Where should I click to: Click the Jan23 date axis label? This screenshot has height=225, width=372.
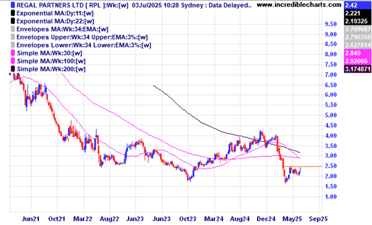tap(135, 219)
